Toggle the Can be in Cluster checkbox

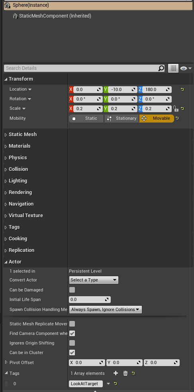pos(72,352)
